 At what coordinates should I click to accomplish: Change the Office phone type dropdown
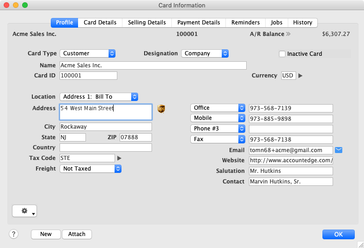tap(218, 108)
